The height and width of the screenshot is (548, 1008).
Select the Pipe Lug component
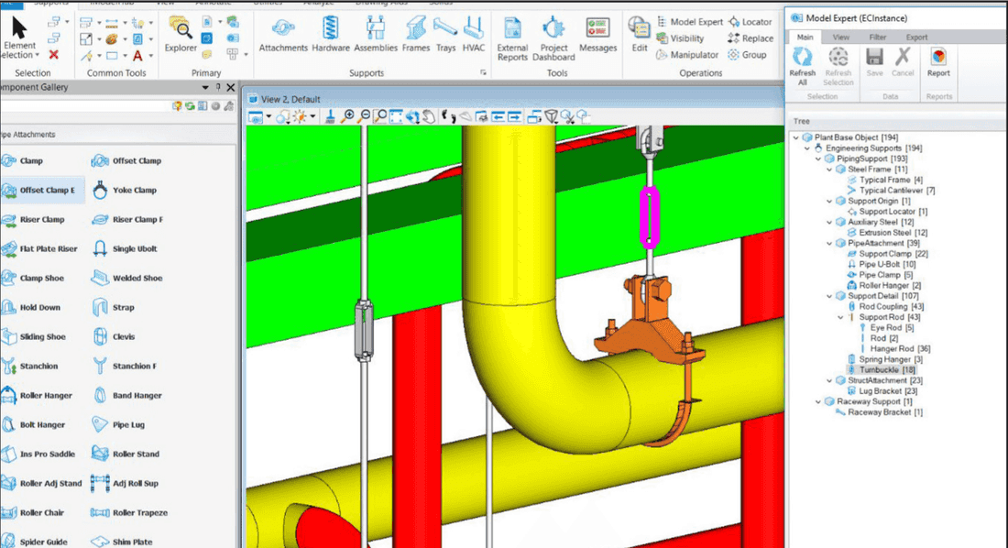tap(118, 424)
